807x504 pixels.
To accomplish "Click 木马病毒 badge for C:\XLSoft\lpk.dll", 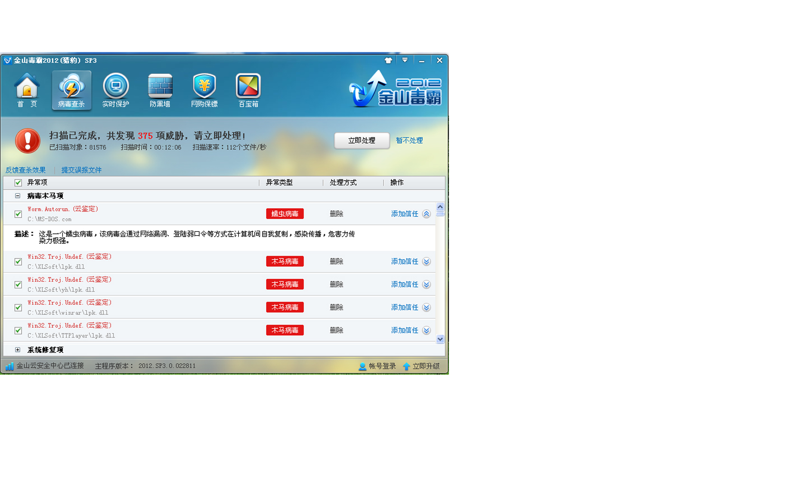I will pos(285,262).
